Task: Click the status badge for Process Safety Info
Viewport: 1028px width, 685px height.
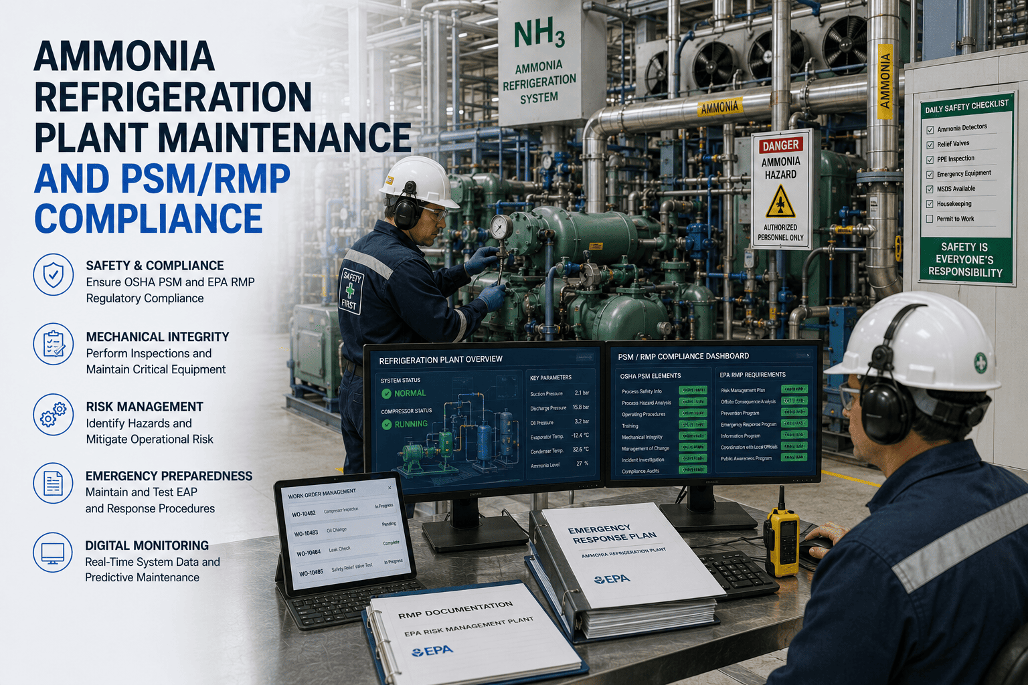Action: (693, 390)
